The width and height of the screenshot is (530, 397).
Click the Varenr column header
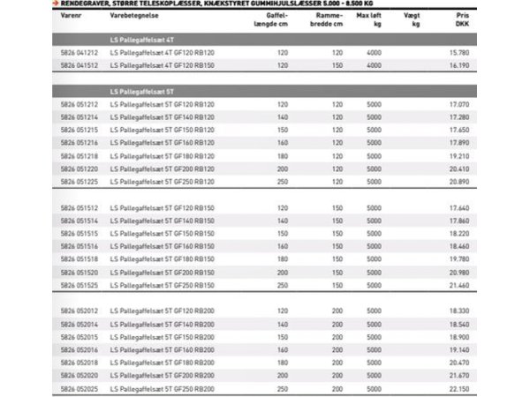(72, 15)
